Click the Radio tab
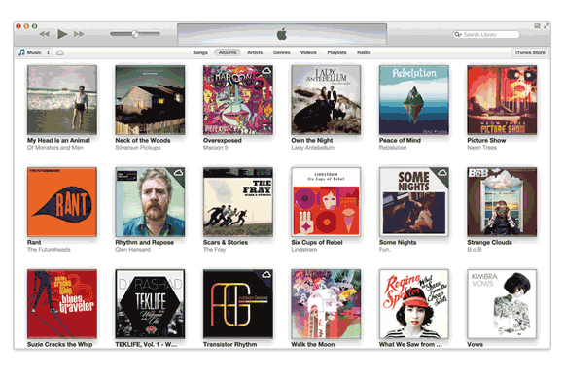Viewport: 564px width, 377px height. [364, 52]
